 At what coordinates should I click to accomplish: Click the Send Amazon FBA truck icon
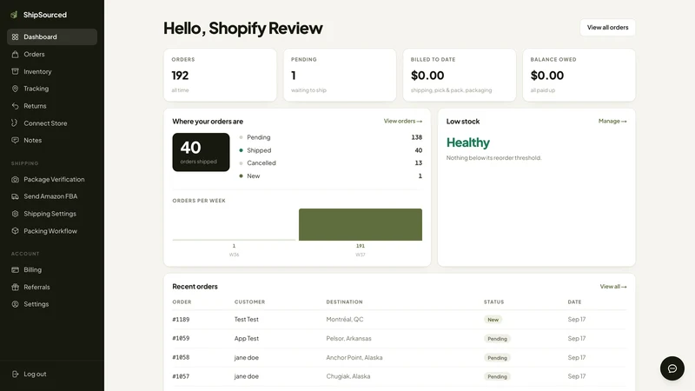[15, 196]
